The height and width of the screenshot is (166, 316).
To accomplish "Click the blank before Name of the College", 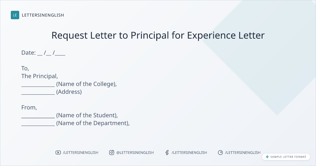I will tap(38, 85).
